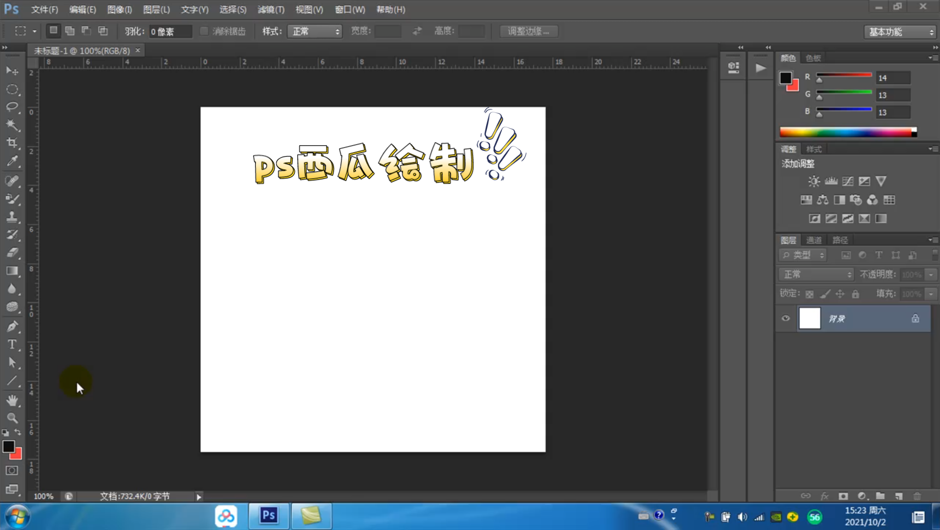Open the Color panel options menu
Image resolution: width=940 pixels, height=530 pixels.
coord(932,58)
